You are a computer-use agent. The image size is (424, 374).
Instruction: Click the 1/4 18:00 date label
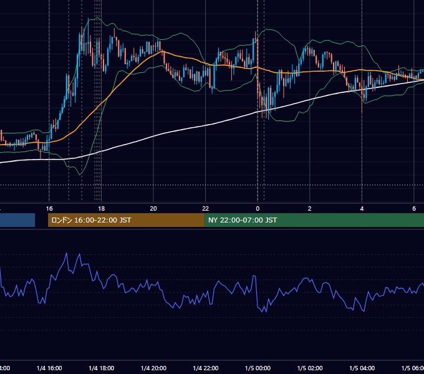102,368
